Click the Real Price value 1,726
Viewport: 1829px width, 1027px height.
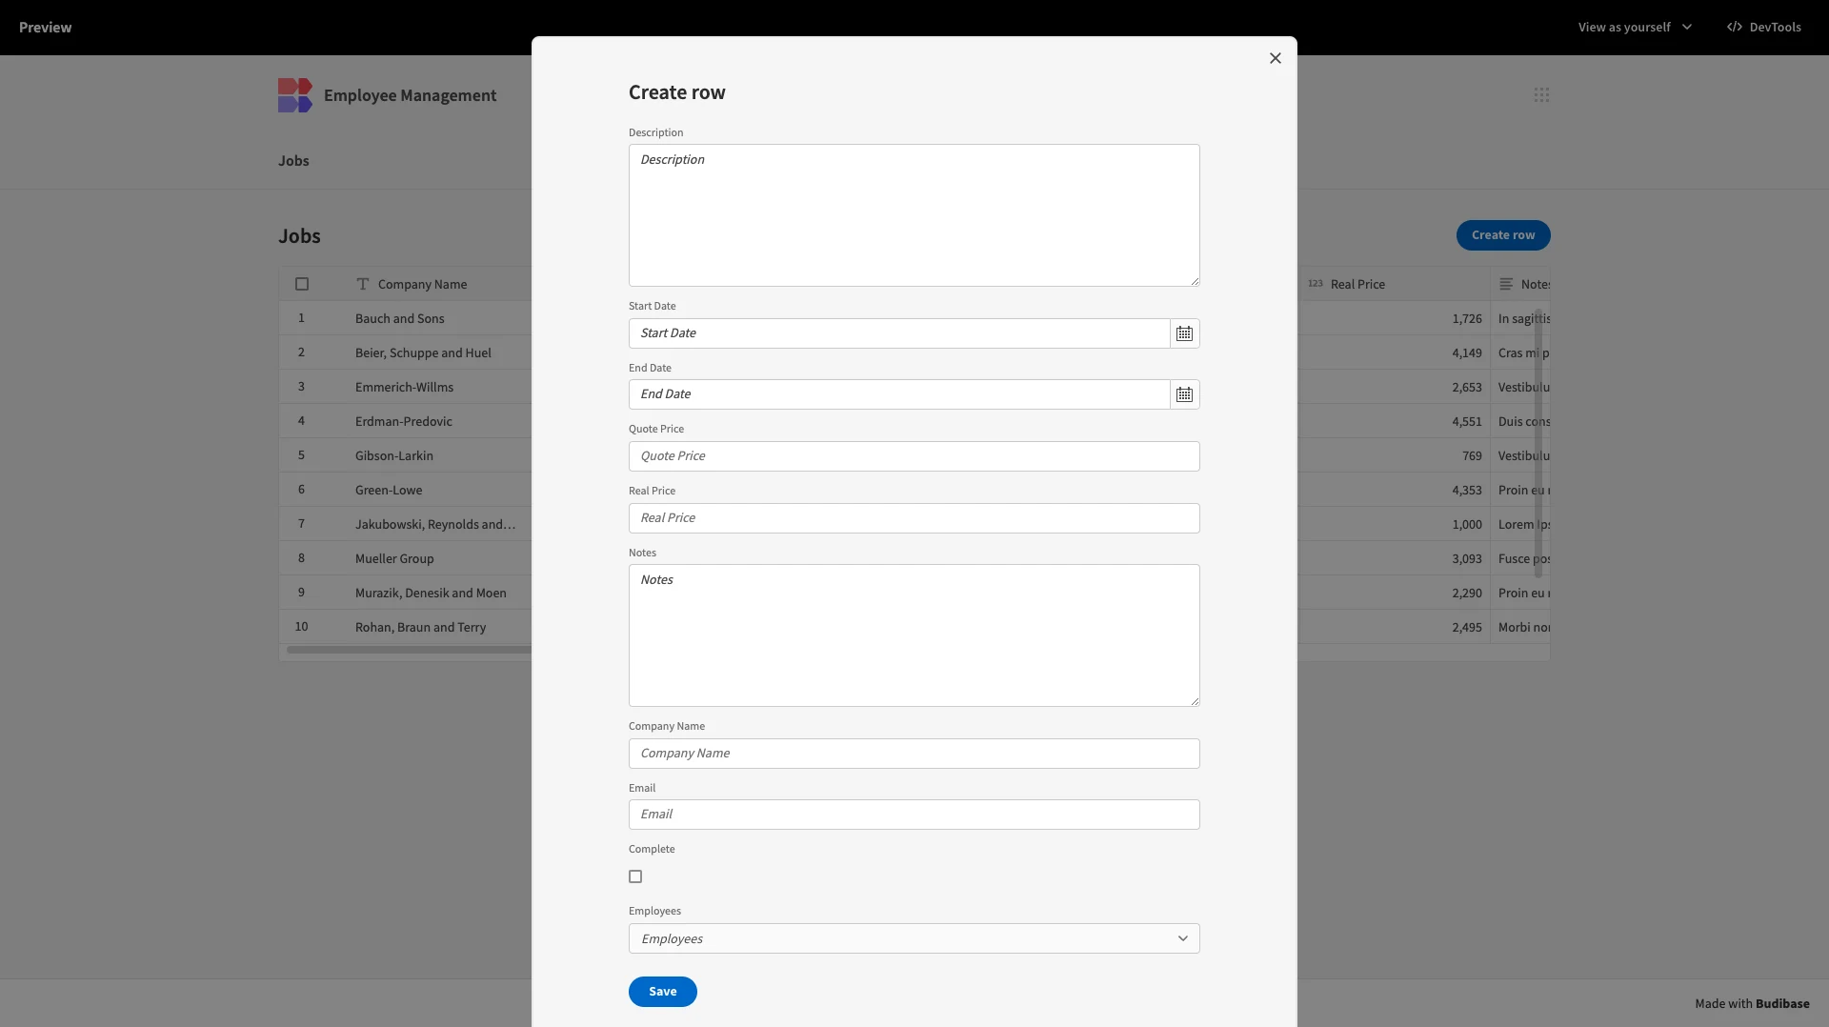click(1467, 319)
